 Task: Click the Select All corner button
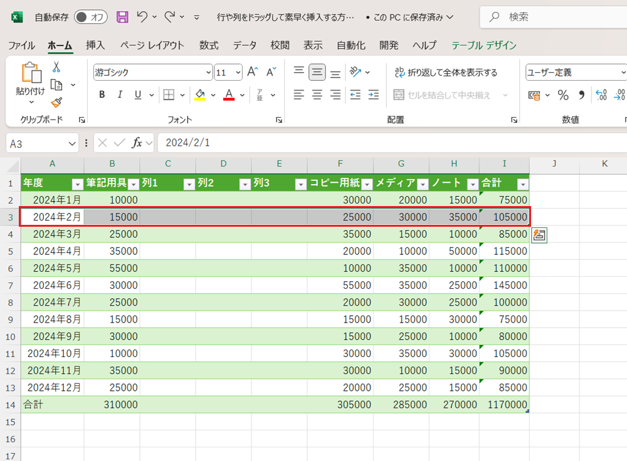point(13,165)
